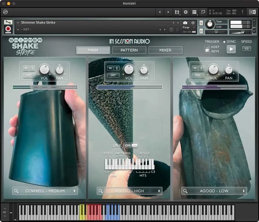Open Agogo Low instrument selector arrow
This screenshot has height=222, width=259.
click(x=244, y=191)
